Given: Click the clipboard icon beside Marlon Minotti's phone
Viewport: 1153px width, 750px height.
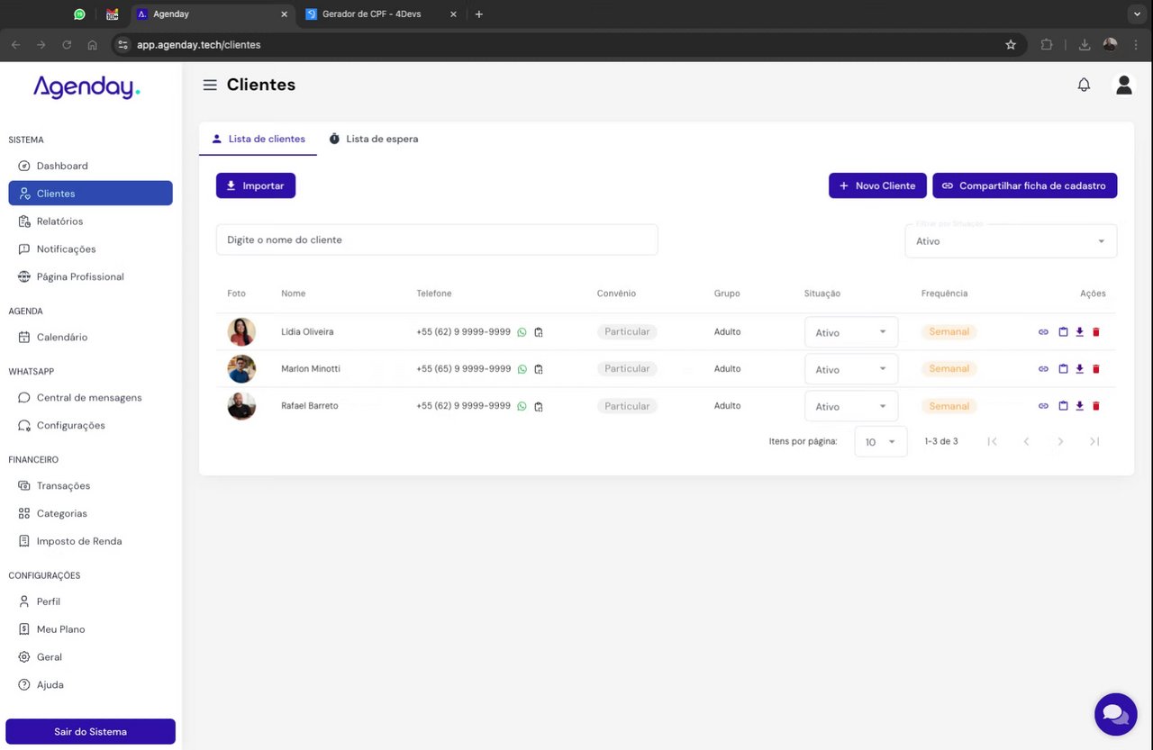Looking at the screenshot, I should point(539,369).
